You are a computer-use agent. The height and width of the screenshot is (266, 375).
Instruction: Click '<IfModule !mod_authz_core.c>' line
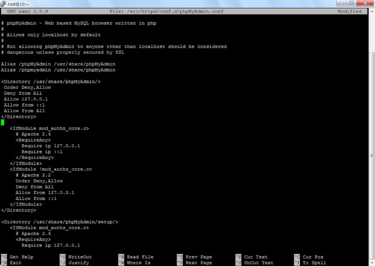(x=51, y=169)
